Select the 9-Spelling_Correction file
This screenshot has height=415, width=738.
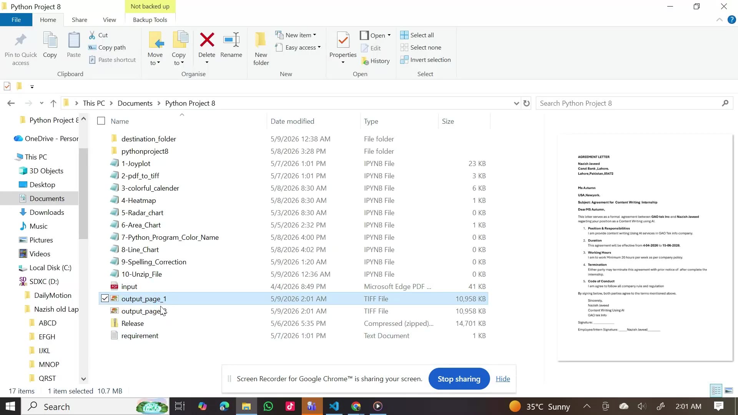point(294,262)
